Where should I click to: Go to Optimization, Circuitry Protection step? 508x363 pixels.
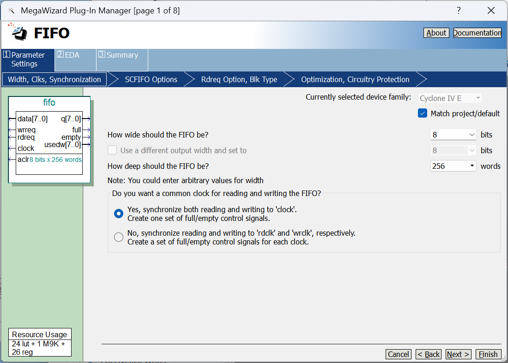click(x=355, y=80)
